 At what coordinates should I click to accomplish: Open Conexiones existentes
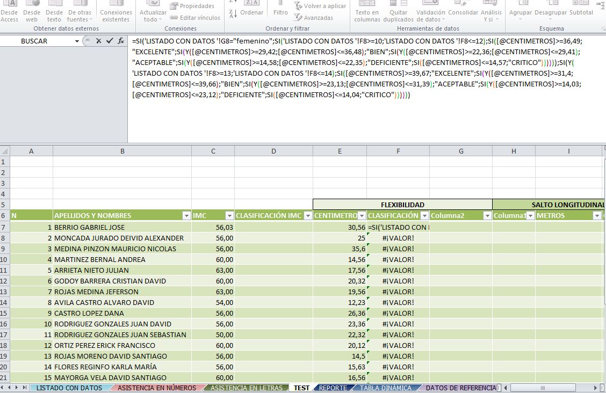click(116, 12)
